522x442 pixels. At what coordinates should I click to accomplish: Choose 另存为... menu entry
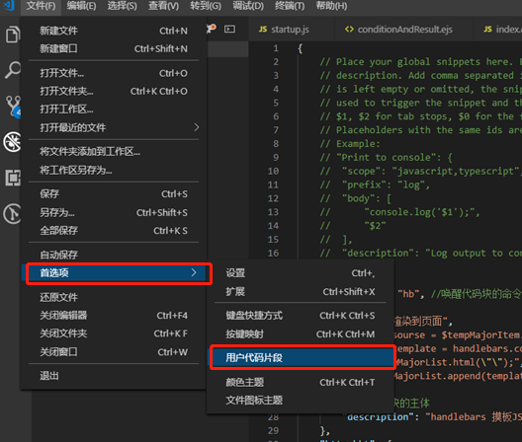(113, 213)
